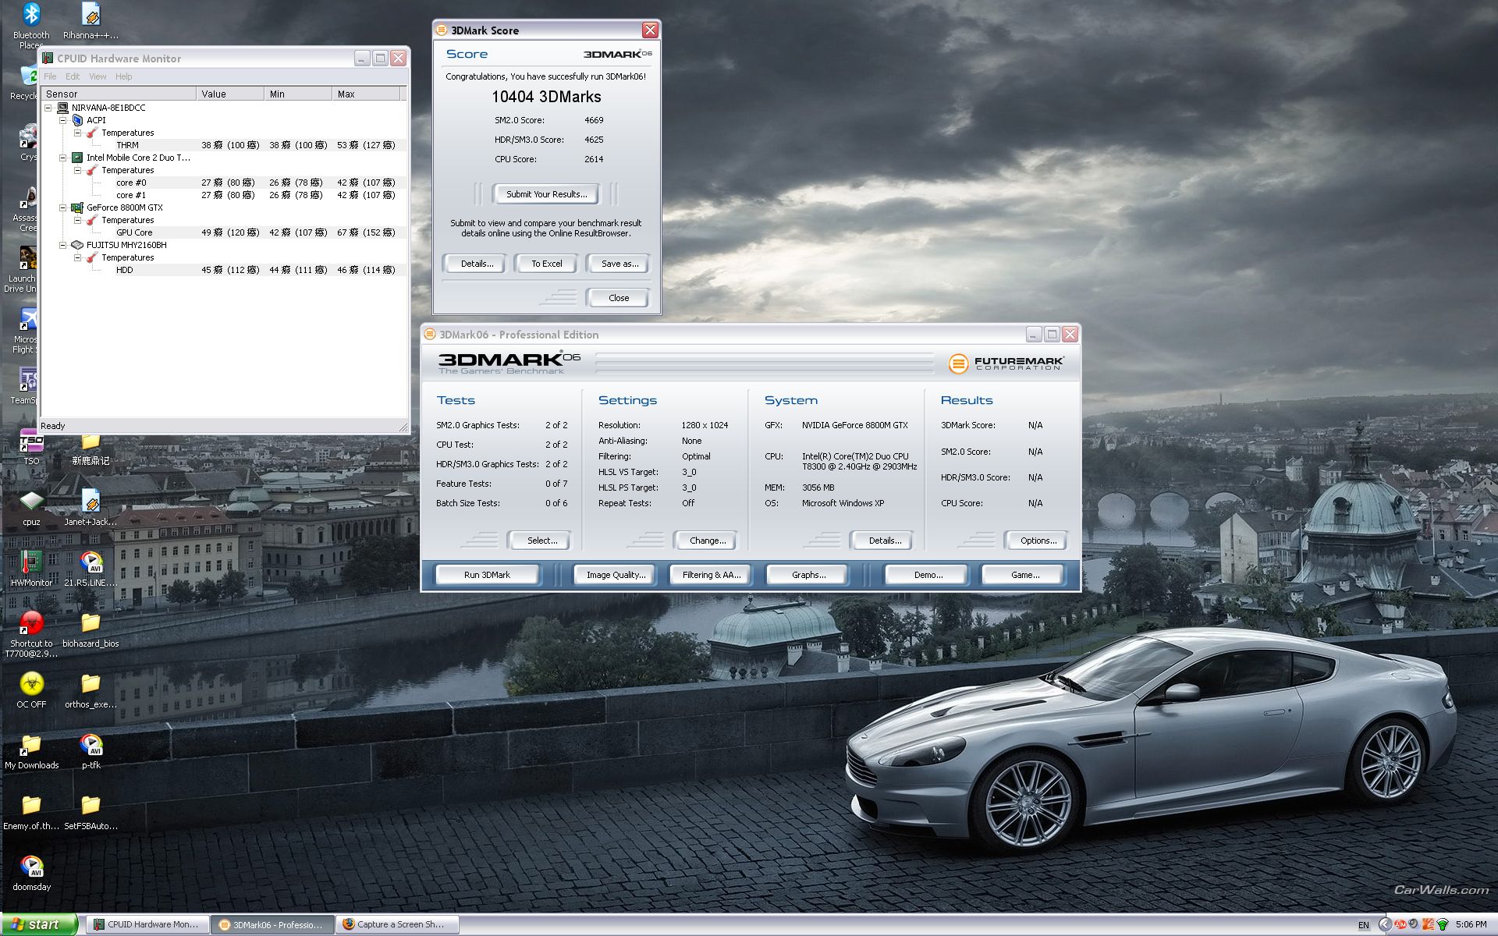Collapse Temperatures under FUJITSU MHY2160BH
Screen dimensions: 1498x936
[78, 257]
